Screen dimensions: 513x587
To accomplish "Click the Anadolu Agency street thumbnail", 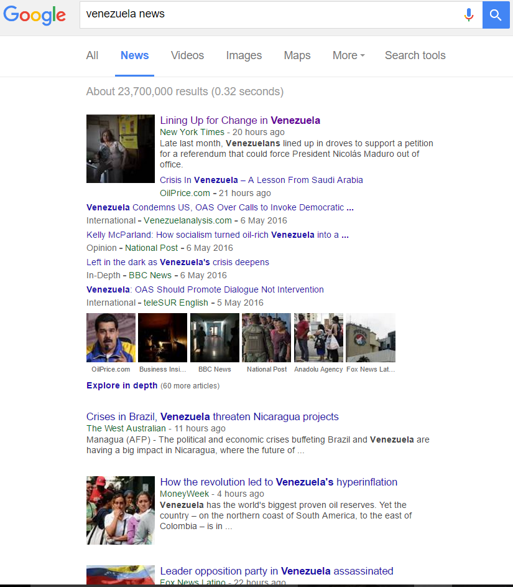I will tap(318, 337).
